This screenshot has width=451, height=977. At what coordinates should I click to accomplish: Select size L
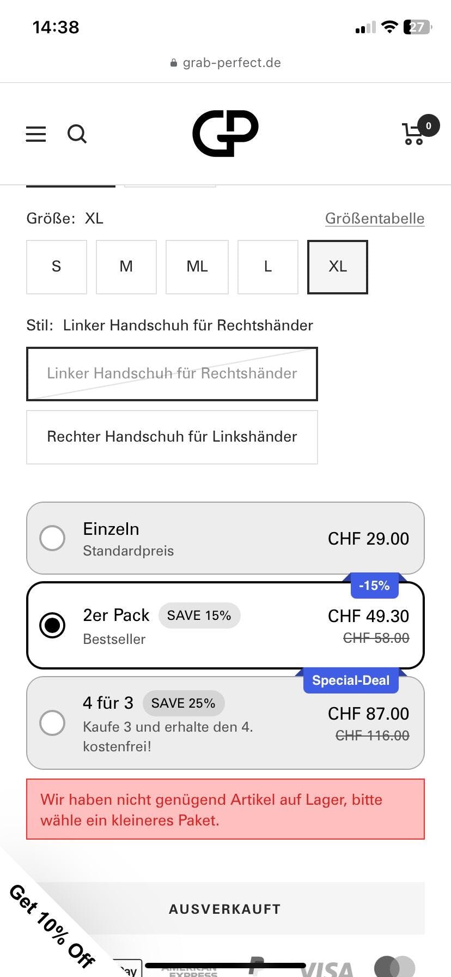point(268,267)
